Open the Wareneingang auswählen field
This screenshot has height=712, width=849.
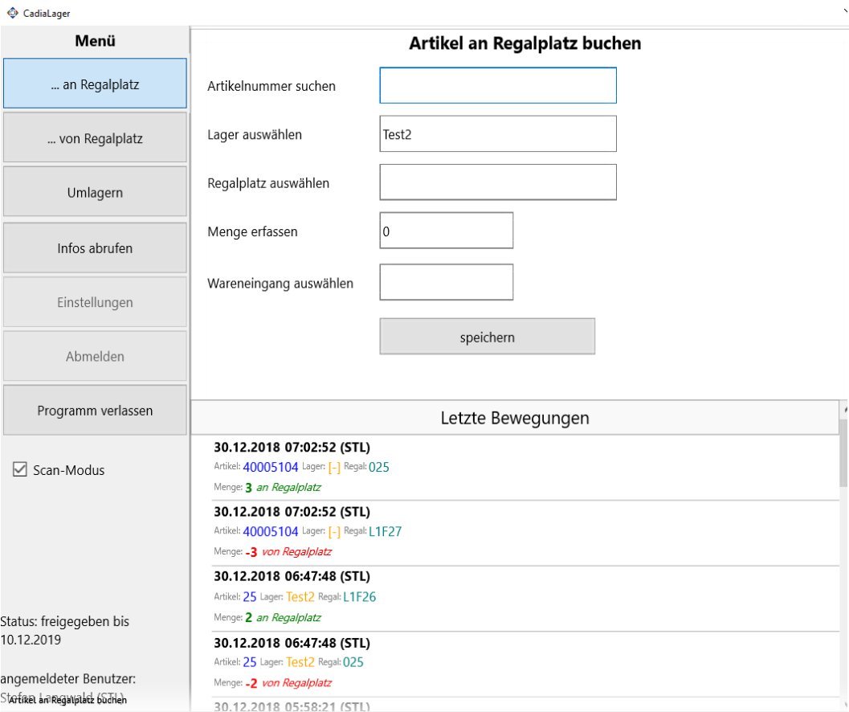point(446,282)
